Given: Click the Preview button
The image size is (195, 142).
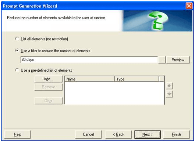Looking at the screenshot, I should click(178, 60).
